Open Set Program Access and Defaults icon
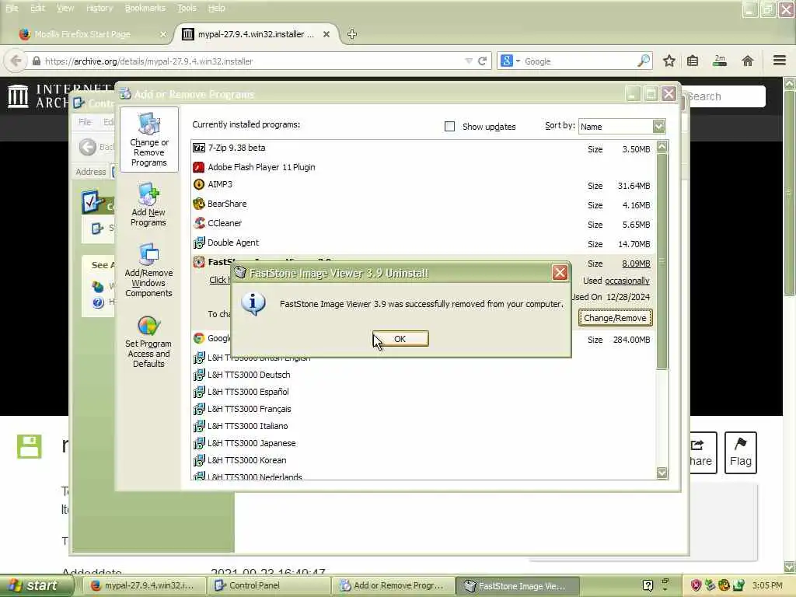 [x=148, y=341]
